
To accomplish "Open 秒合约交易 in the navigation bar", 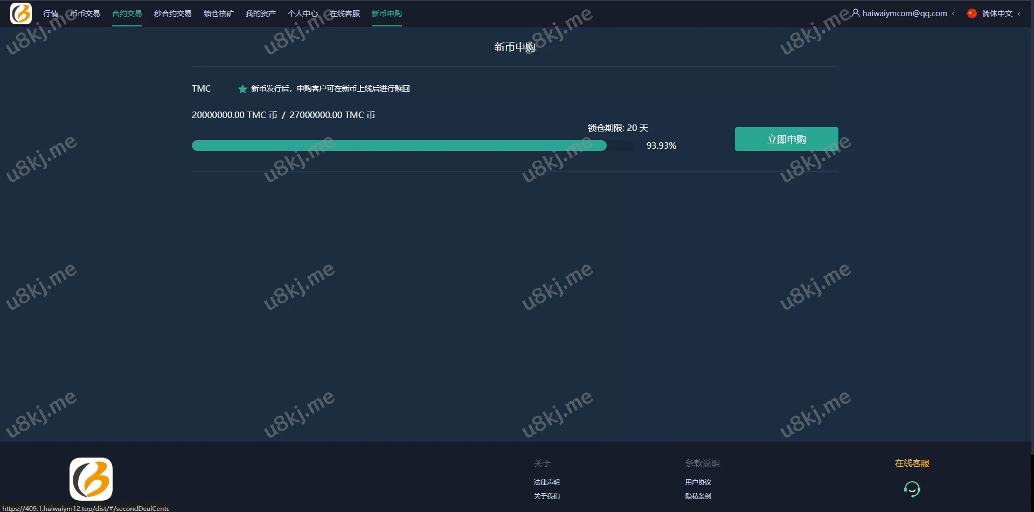I will pos(173,13).
